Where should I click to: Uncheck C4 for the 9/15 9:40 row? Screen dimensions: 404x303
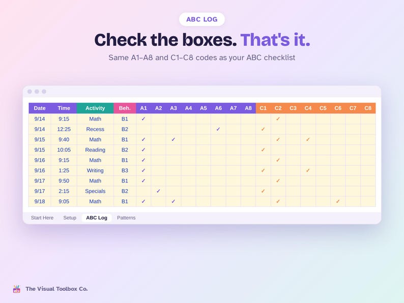point(308,139)
